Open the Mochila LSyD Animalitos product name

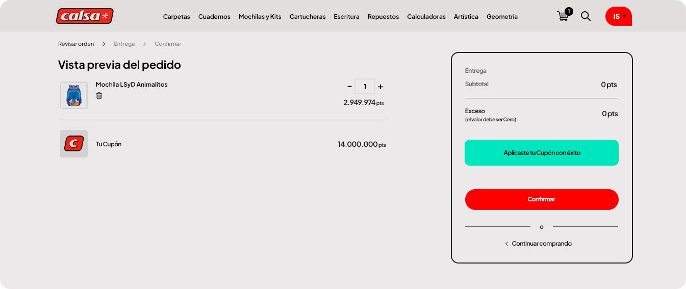132,85
